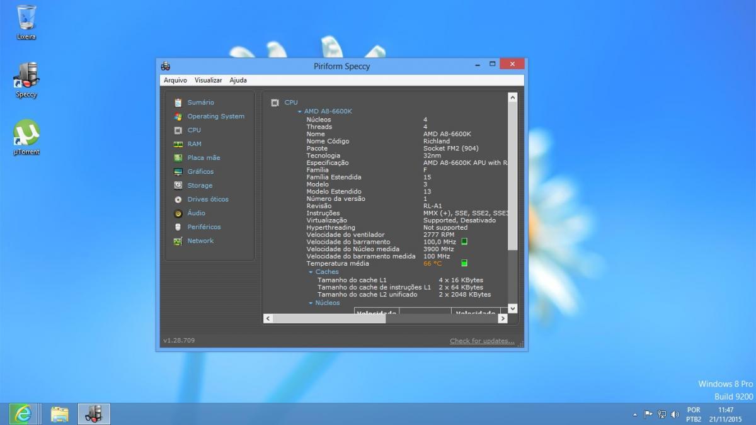Select the Virtualização row label
Viewport: 756px width, 425px height.
[326, 220]
